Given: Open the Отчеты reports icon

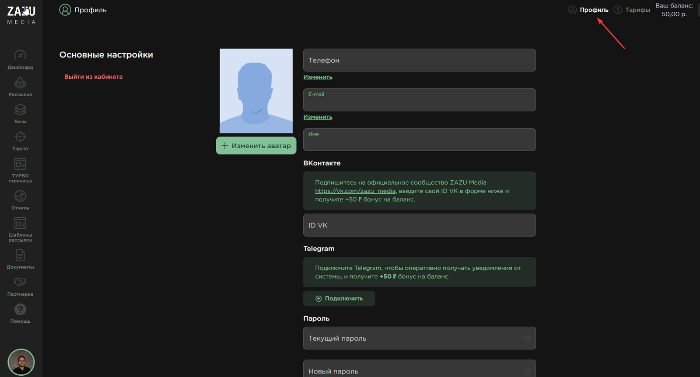Looking at the screenshot, I should (x=20, y=196).
